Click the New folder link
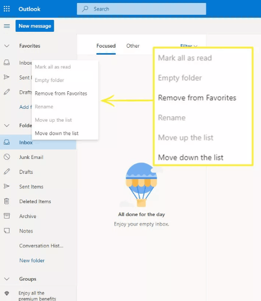 point(32,260)
